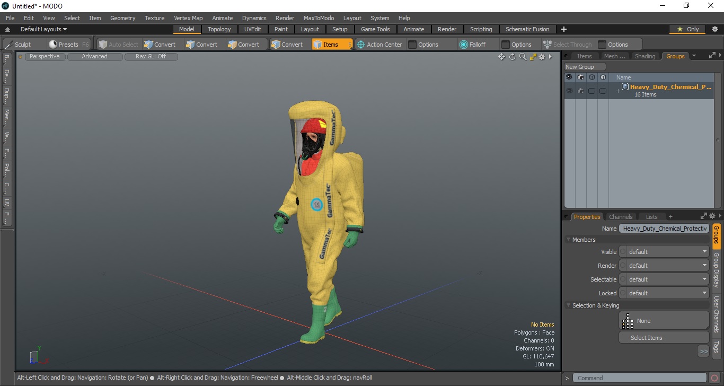The height and width of the screenshot is (386, 724).
Task: Toggle render camera of Heavy_Duty_Chemical group
Action: (x=581, y=91)
